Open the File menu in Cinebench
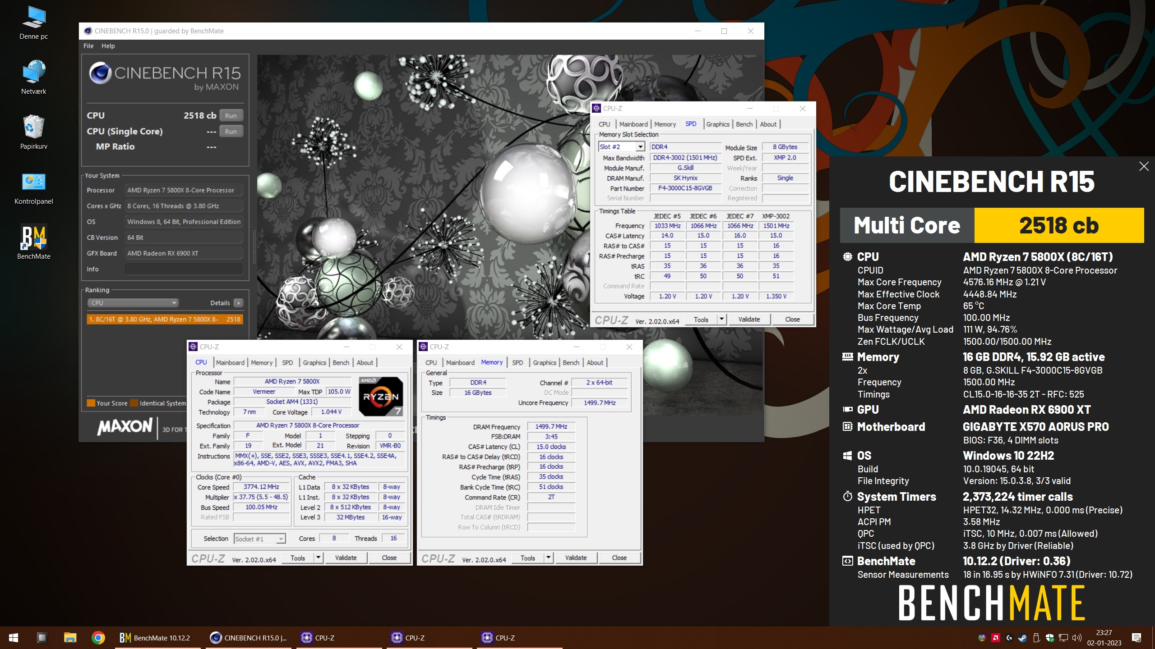This screenshot has height=649, width=1155. [x=88, y=46]
